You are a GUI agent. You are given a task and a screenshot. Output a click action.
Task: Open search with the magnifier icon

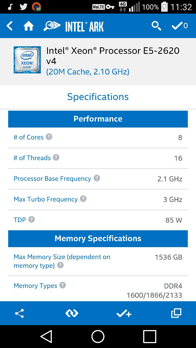pos(156,26)
